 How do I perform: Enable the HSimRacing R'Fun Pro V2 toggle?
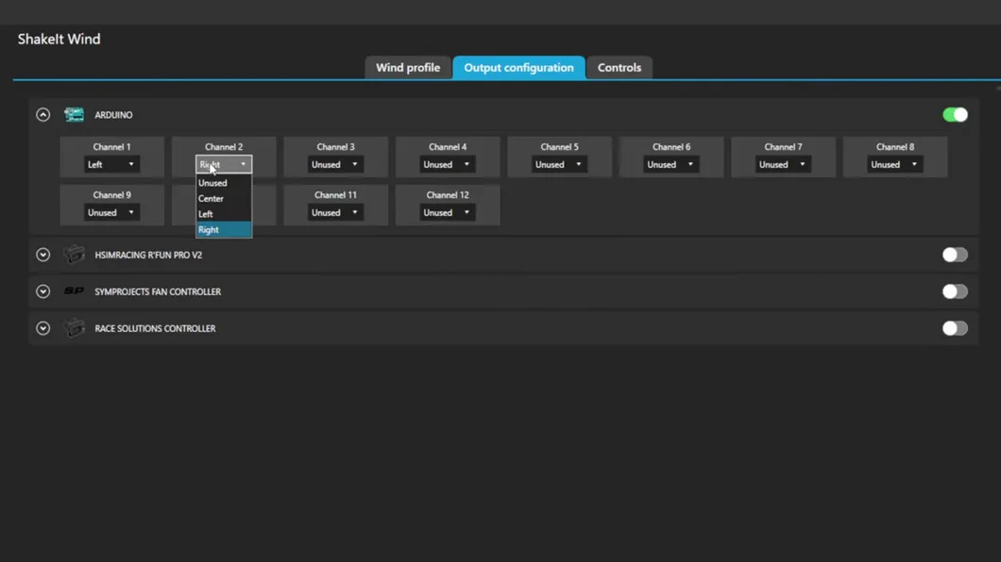pyautogui.click(x=955, y=255)
